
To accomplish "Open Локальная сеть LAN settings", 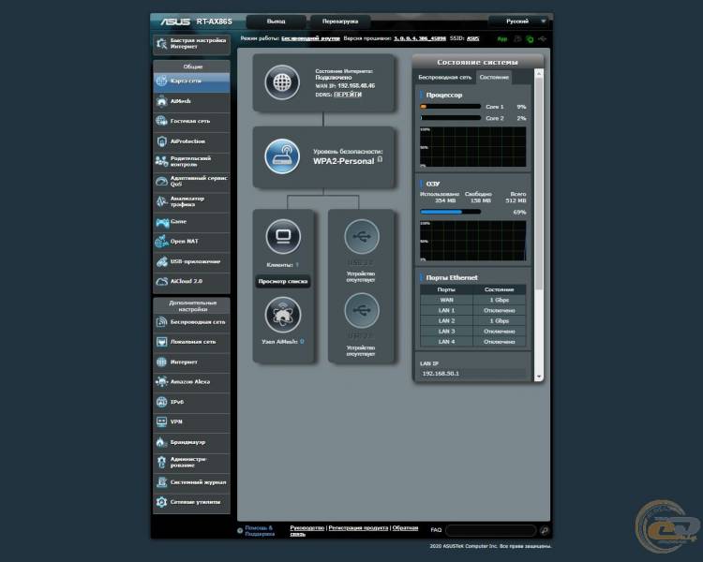I will 191,342.
